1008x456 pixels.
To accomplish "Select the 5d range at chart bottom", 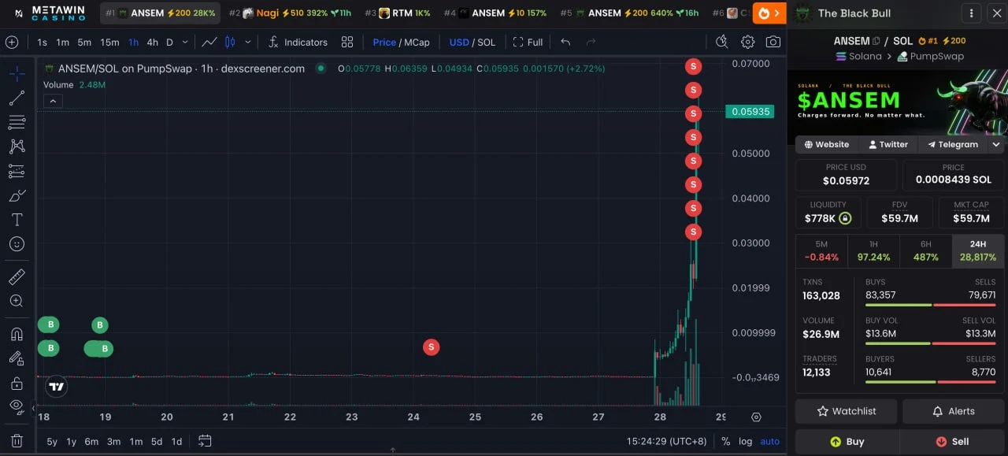I will point(157,441).
